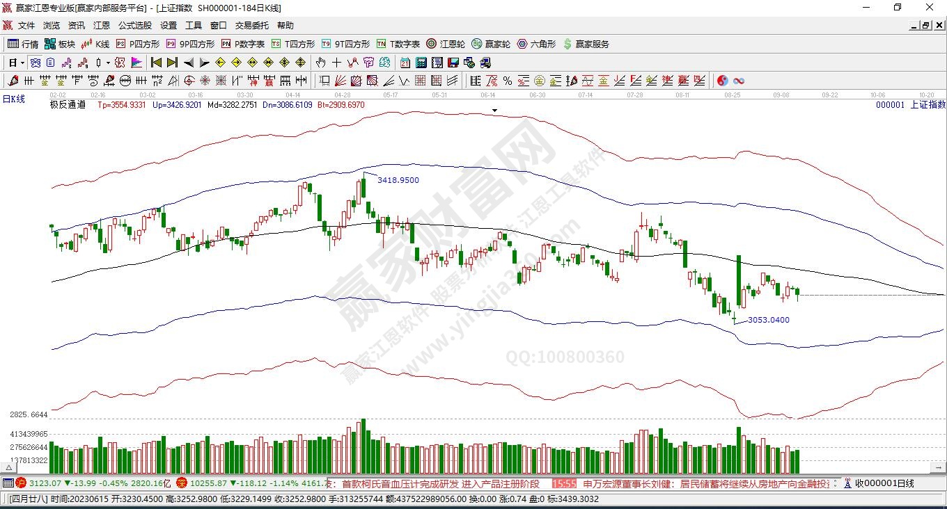The height and width of the screenshot is (509, 947).
Task: Open the calculator icon in toolbar
Action: coord(421,63)
